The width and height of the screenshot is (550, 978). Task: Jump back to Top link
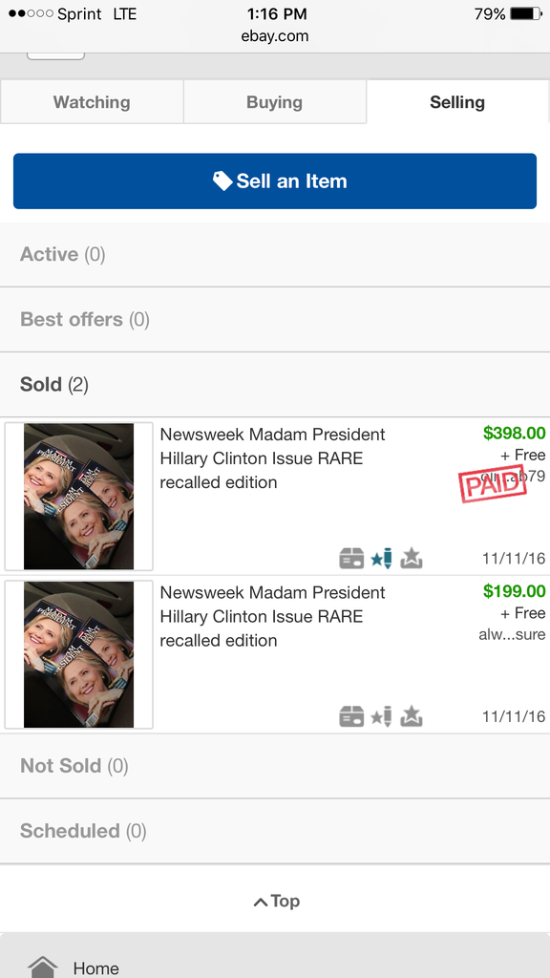tap(277, 902)
